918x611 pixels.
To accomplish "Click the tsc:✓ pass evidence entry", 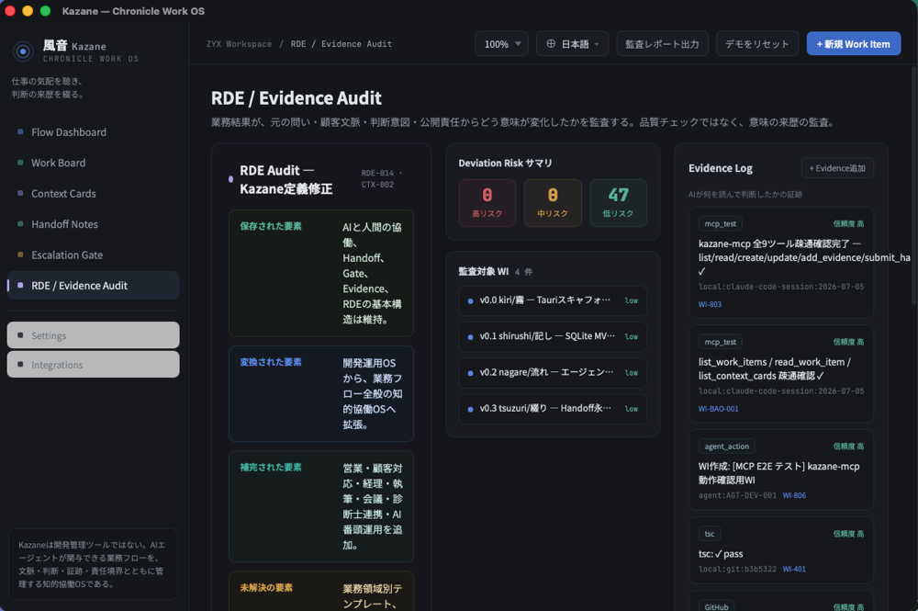I will click(781, 550).
